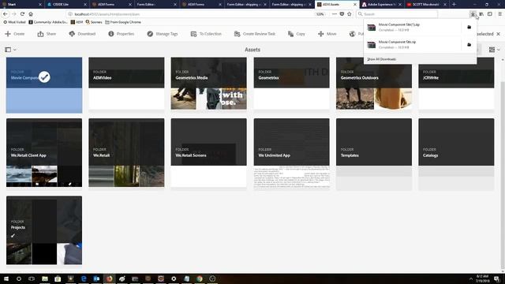
Task: Go to browser home page
Action: (31, 14)
